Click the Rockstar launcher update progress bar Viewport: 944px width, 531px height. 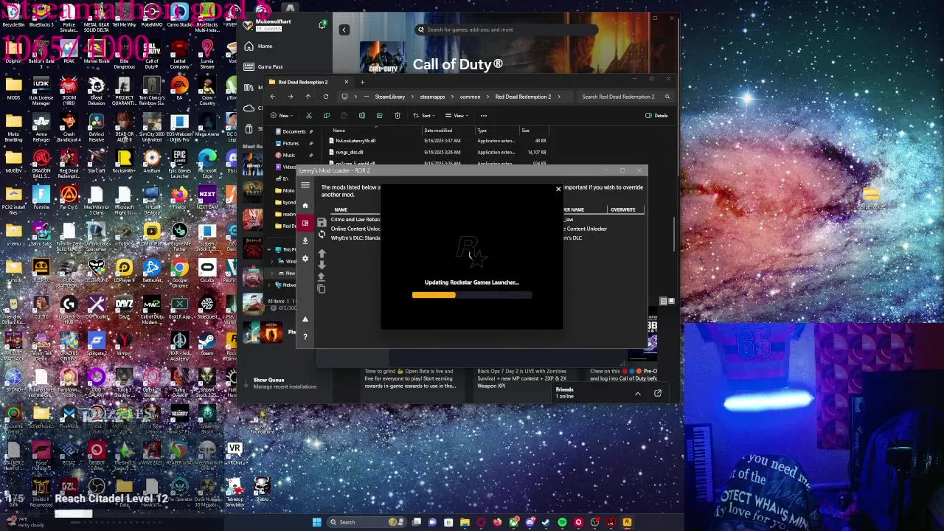click(x=472, y=295)
